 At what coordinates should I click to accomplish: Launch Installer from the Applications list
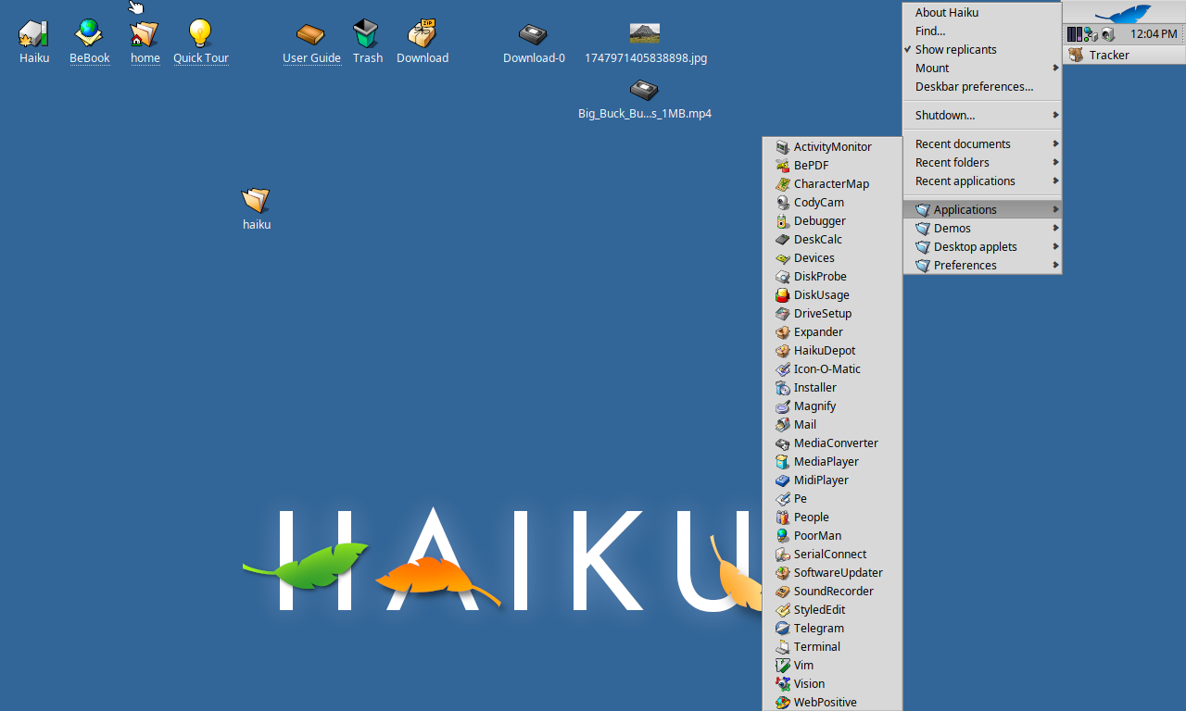coord(832,387)
